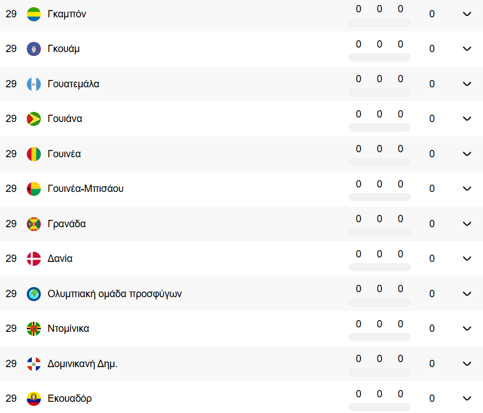Expand the Γουινέα row chevron
Viewport: 483px width, 413px height.
467,154
